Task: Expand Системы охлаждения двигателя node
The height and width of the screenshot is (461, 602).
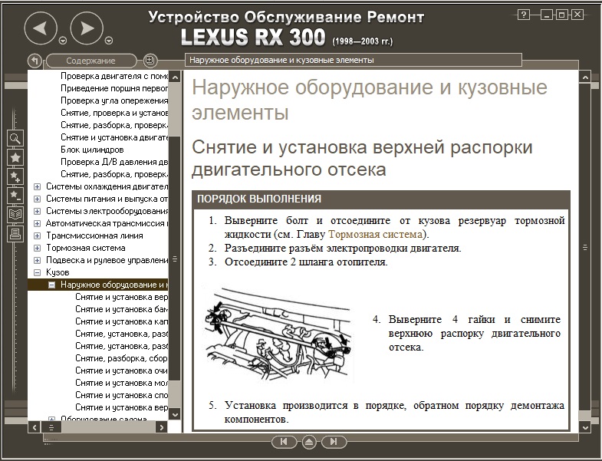Action: click(x=38, y=186)
